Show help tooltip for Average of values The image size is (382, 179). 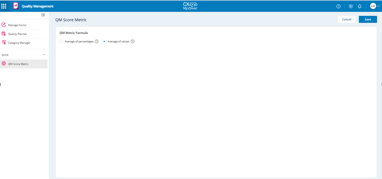coord(132,42)
